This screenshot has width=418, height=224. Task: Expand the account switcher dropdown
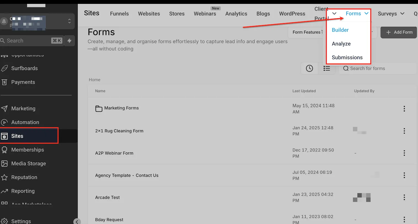69,21
